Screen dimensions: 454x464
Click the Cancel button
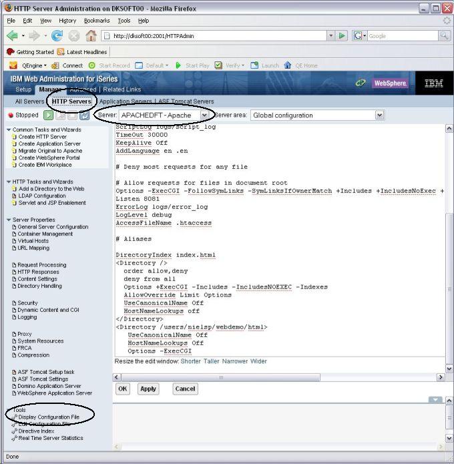185,389
